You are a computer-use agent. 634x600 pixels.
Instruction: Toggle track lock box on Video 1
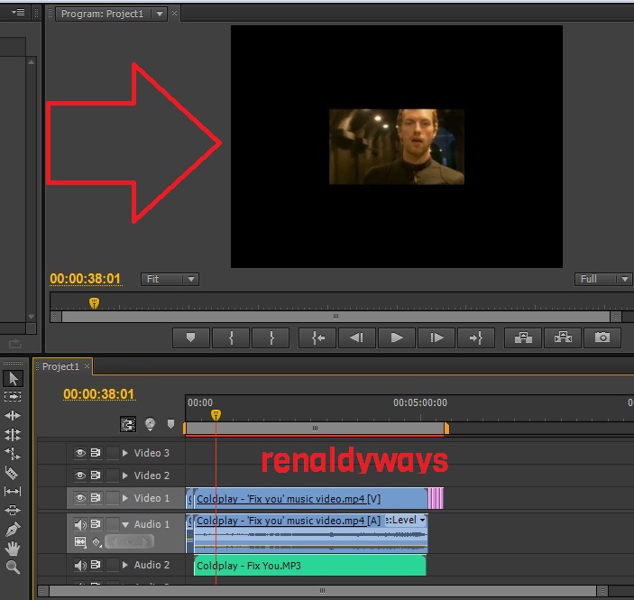coord(113,498)
